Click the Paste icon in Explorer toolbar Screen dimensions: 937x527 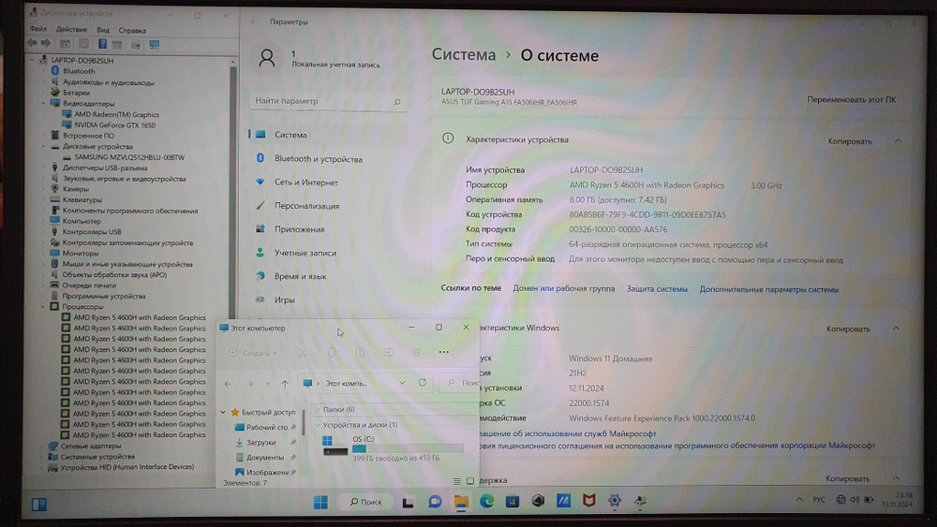pos(360,353)
